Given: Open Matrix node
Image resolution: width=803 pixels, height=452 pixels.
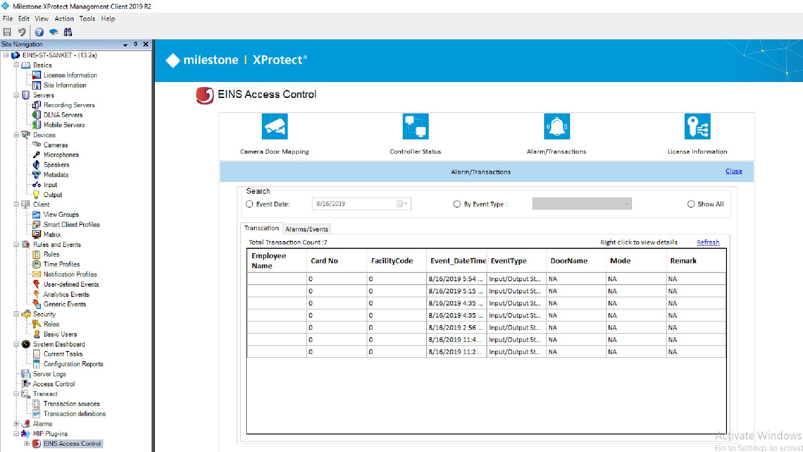Looking at the screenshot, I should pos(52,235).
